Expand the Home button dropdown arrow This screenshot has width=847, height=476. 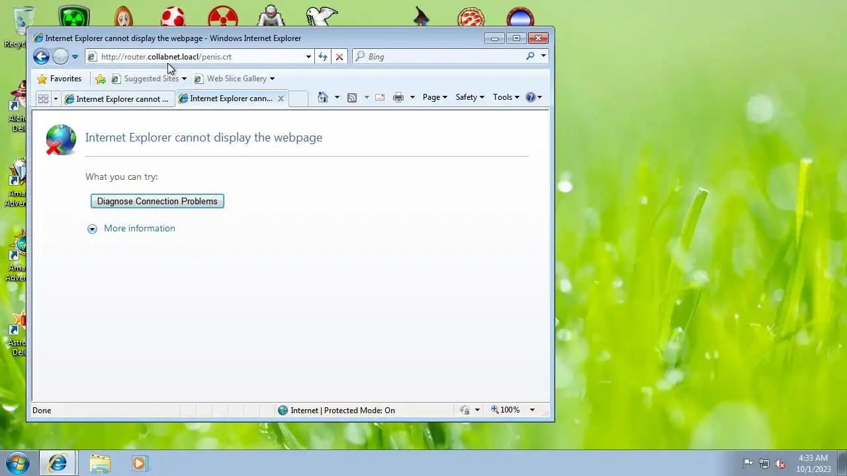tap(337, 97)
